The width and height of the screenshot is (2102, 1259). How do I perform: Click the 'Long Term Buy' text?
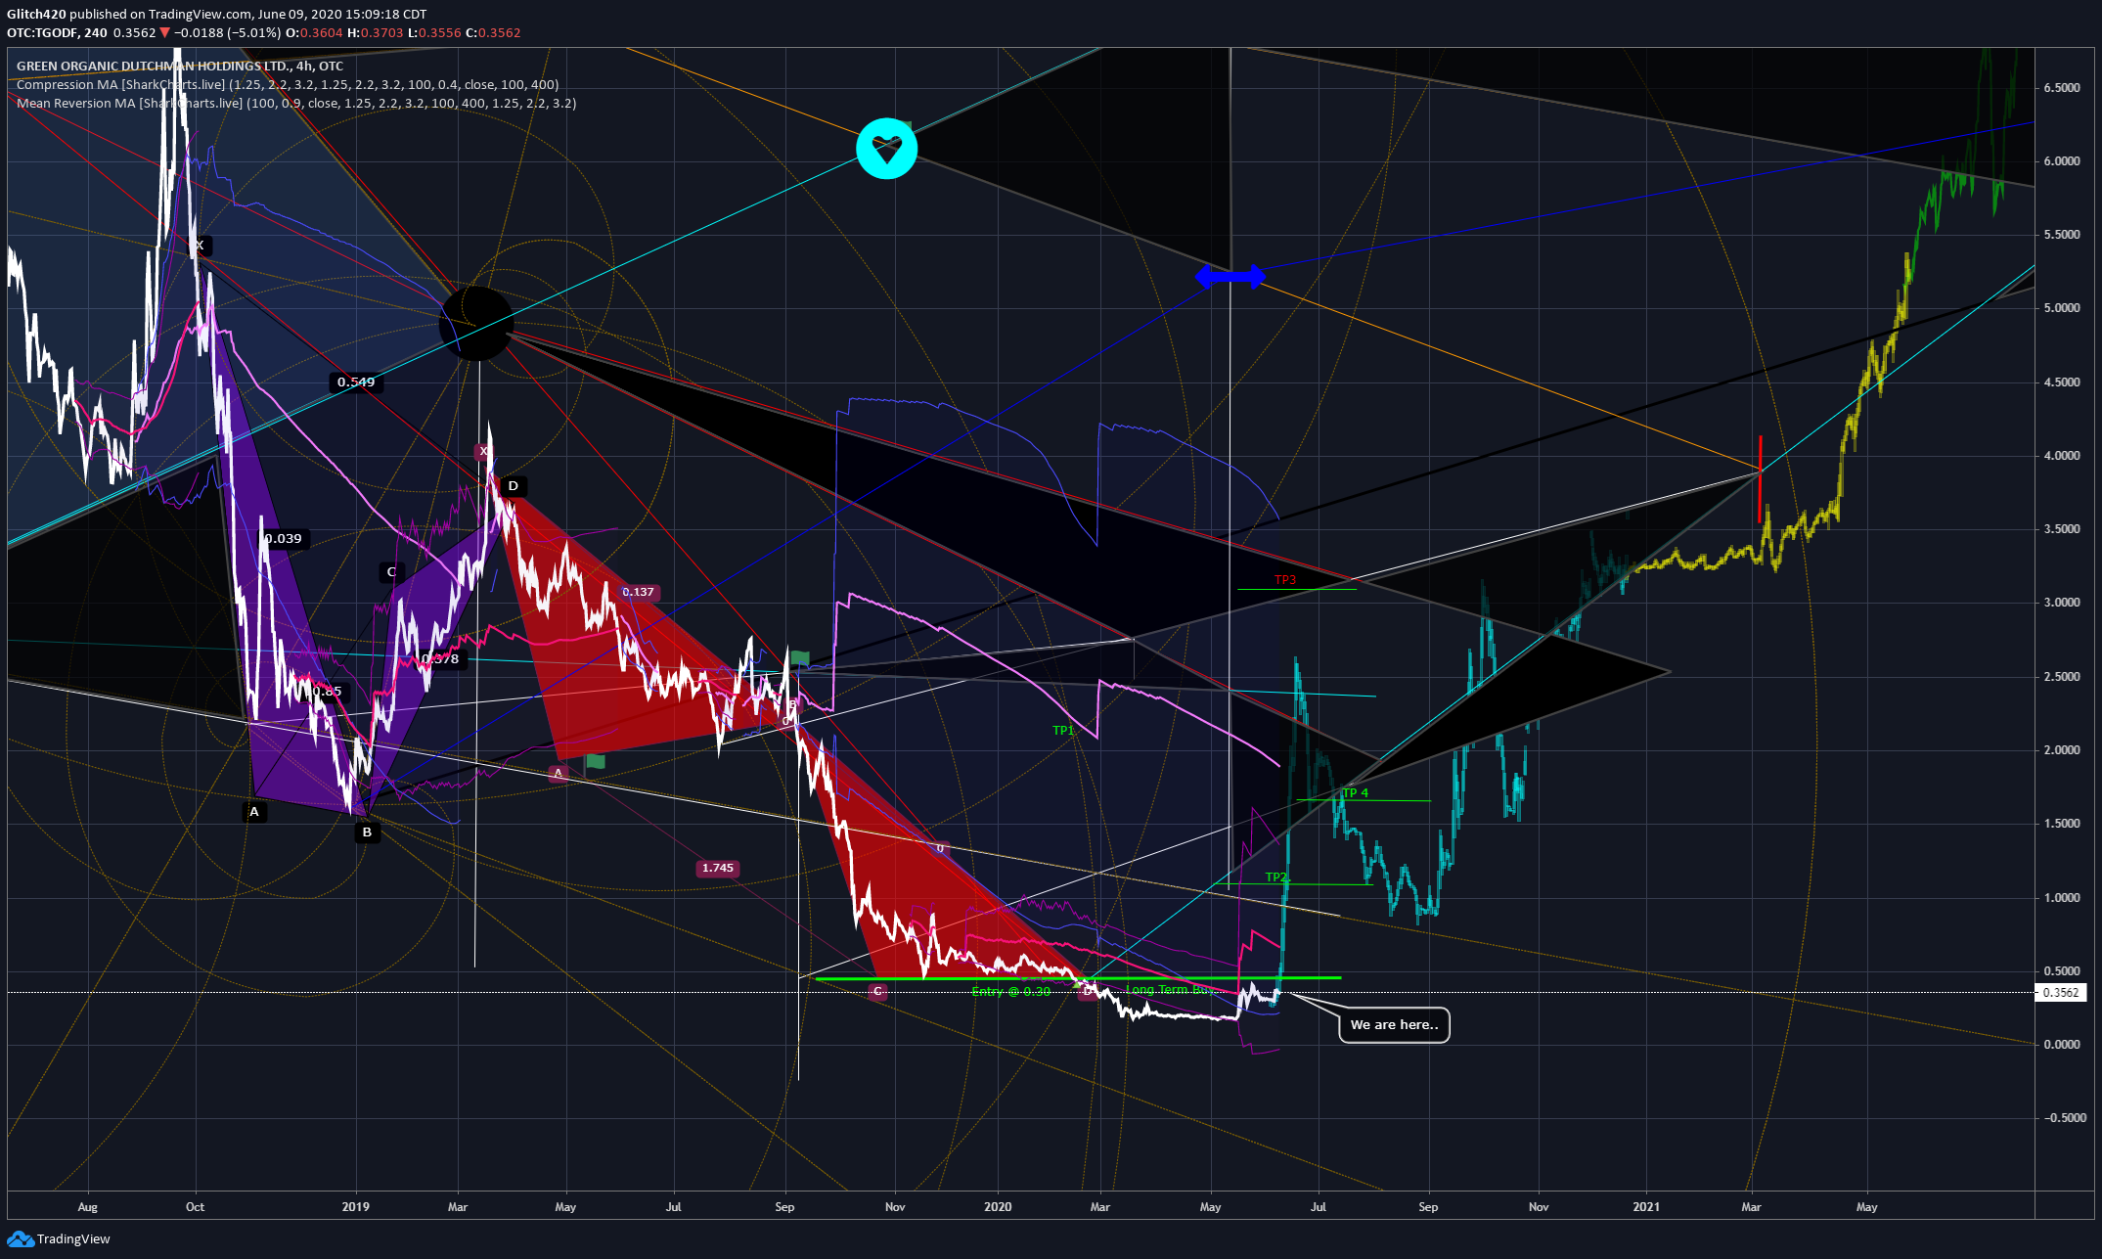(1169, 990)
